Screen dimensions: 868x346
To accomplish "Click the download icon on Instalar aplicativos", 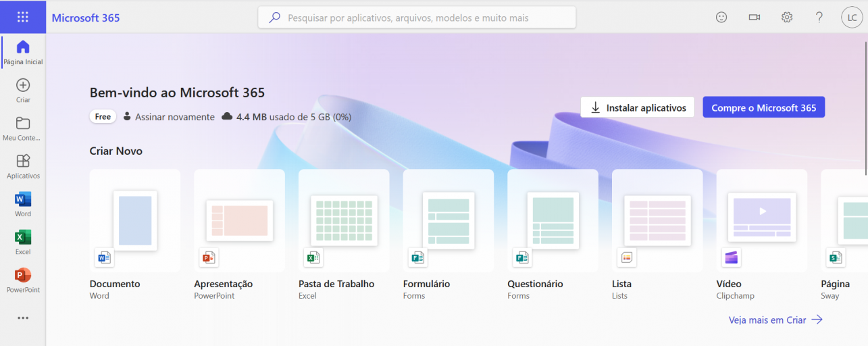I will pos(595,107).
